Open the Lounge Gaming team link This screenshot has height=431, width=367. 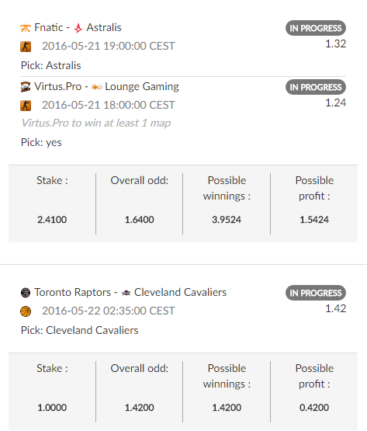[142, 86]
